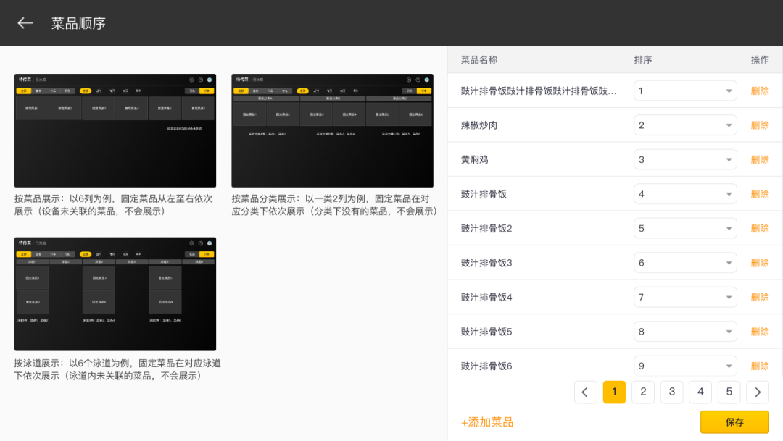Click the +添加菜品 link
The height and width of the screenshot is (441, 783).
click(487, 422)
